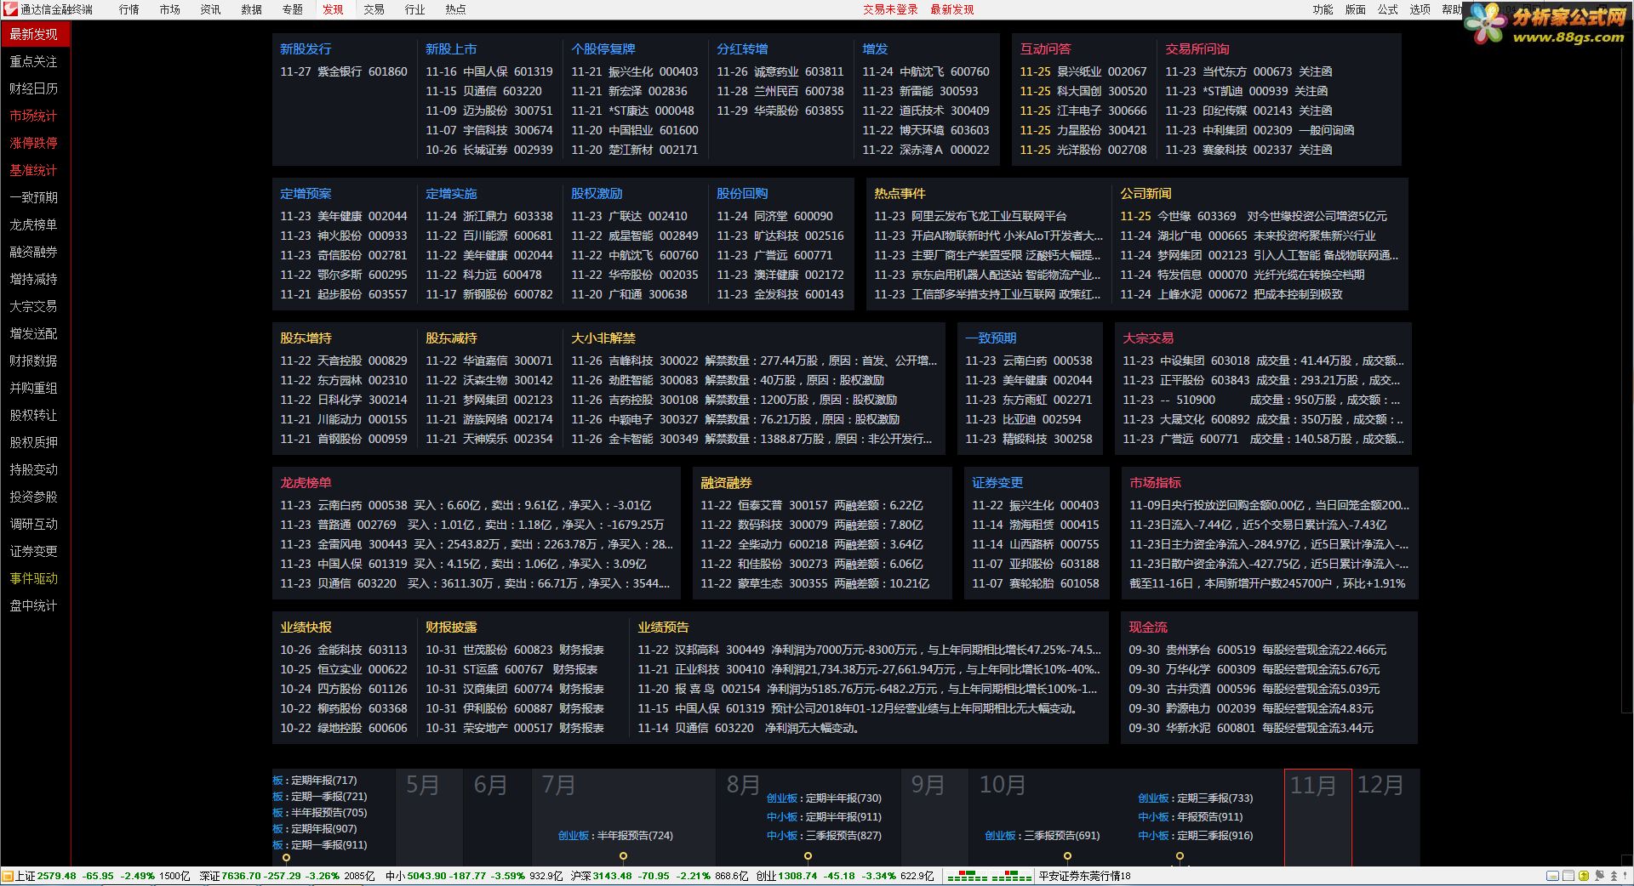
Task: Click the 创业 1308.74 index in status bar
Action: click(845, 876)
